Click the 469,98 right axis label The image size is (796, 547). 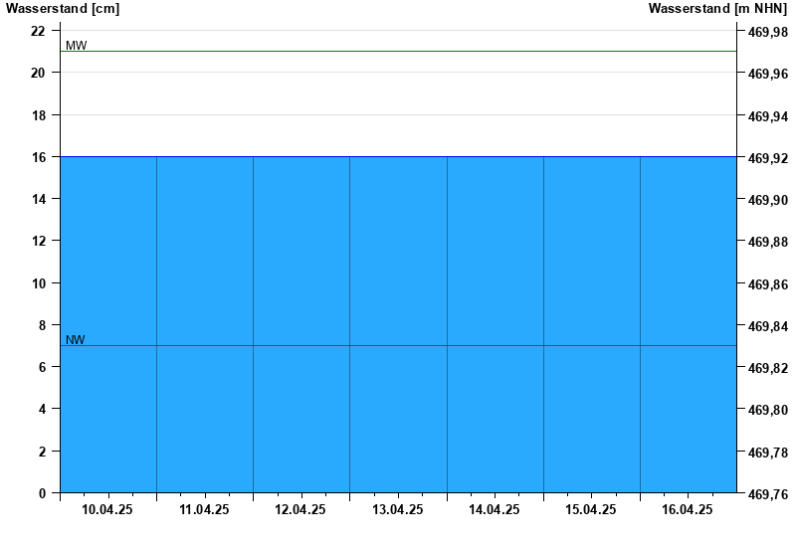[x=767, y=32]
